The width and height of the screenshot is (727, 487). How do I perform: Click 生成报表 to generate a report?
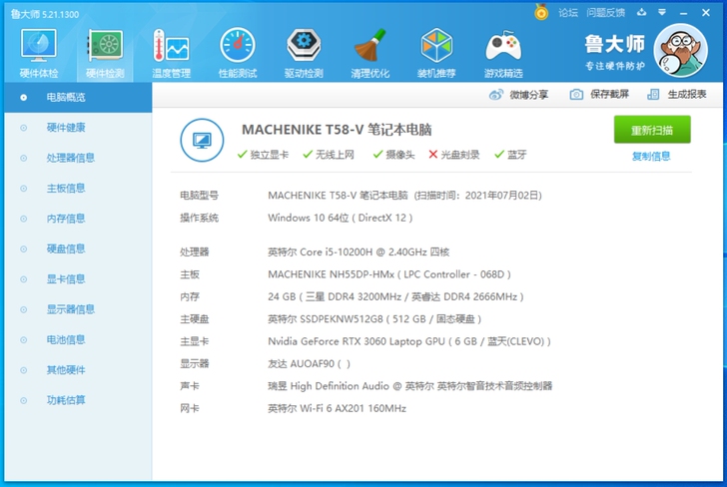pos(676,95)
